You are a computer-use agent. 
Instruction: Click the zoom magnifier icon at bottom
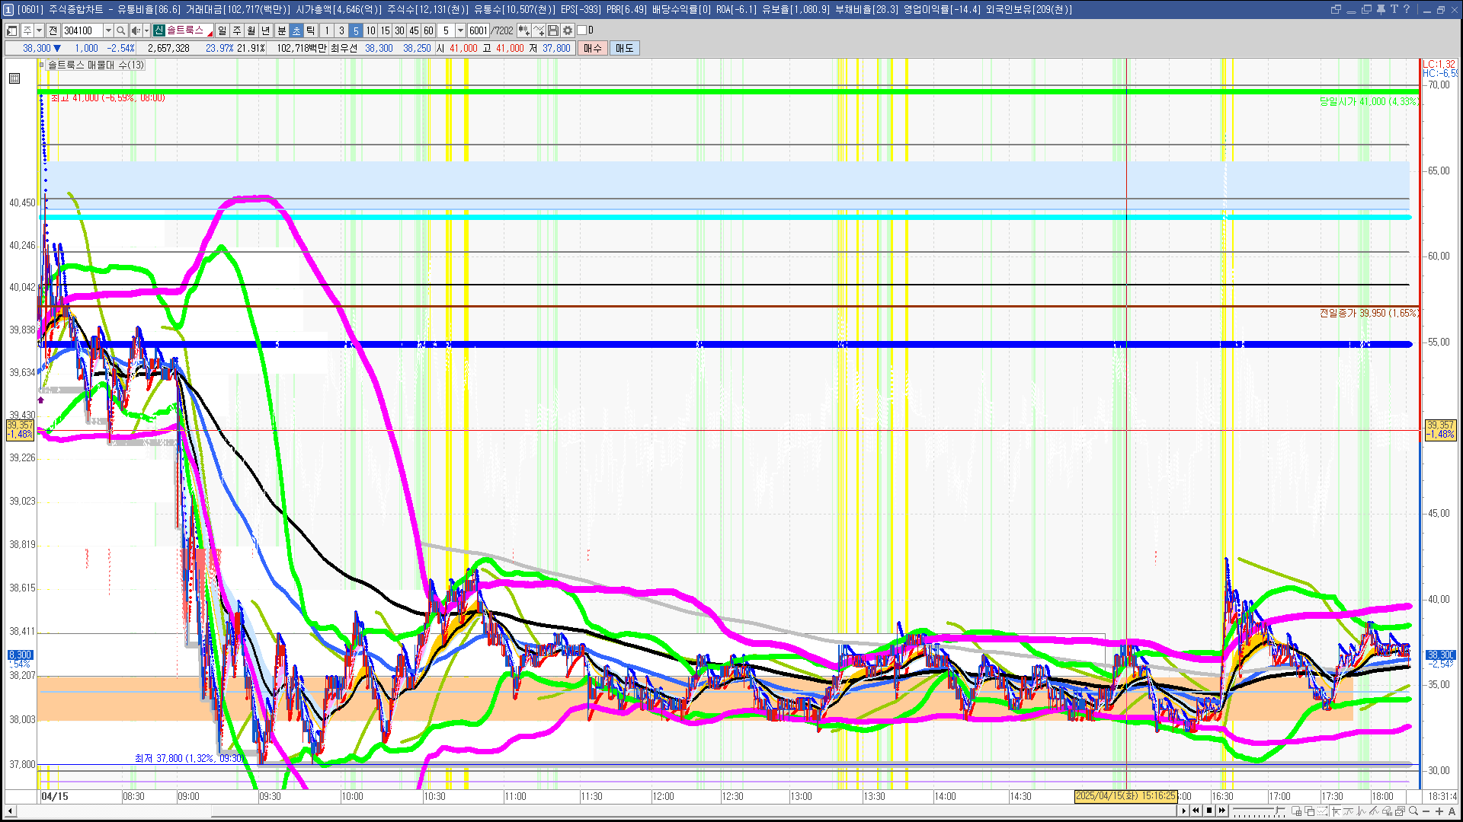tap(1413, 811)
